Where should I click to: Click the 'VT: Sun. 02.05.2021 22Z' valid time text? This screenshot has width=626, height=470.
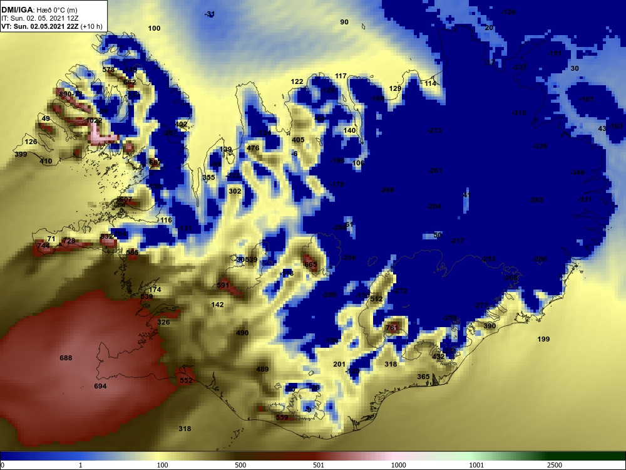point(40,27)
